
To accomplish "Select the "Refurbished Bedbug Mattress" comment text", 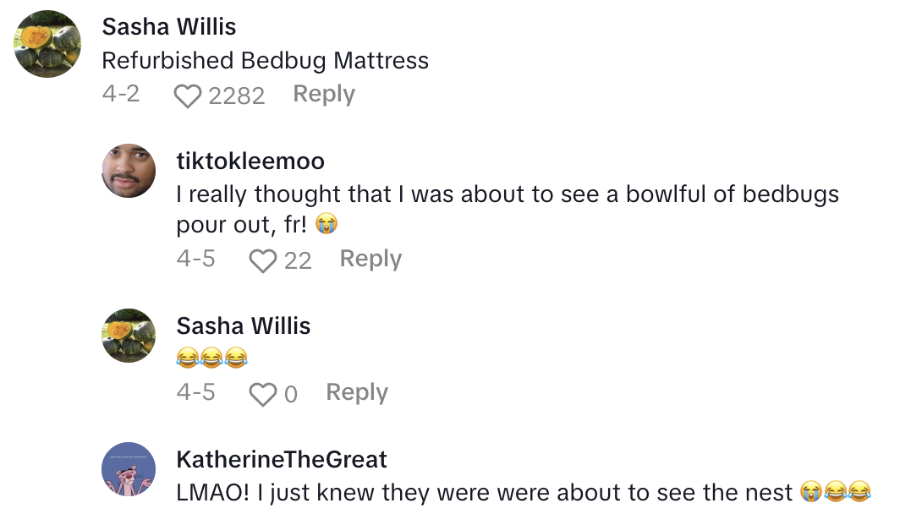I will (x=265, y=61).
